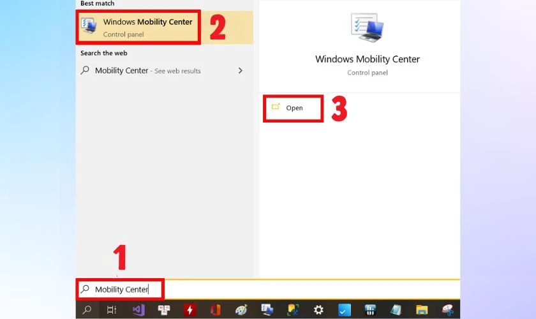Open the Snipping Tool in the taskbar

click(x=447, y=310)
